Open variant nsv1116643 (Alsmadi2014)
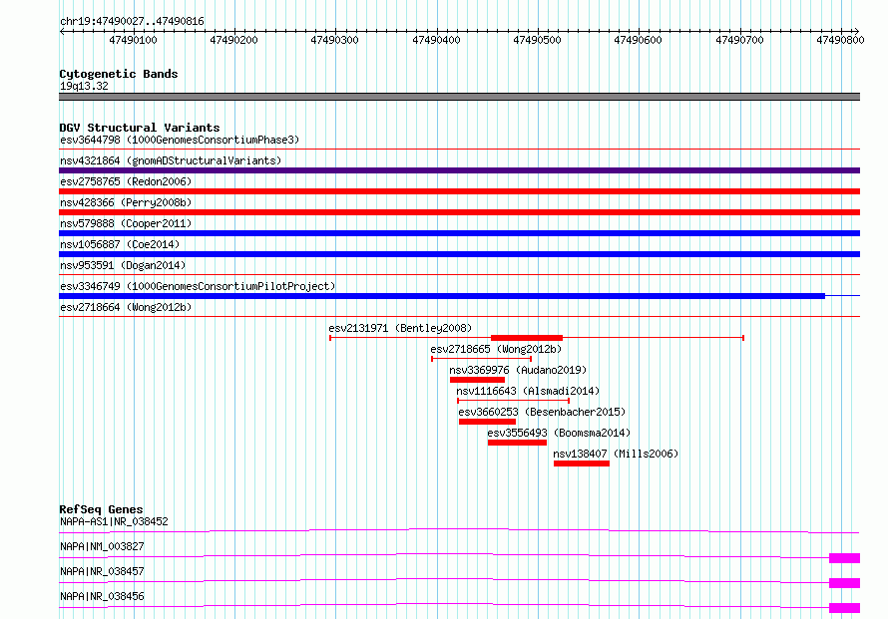 click(528, 391)
